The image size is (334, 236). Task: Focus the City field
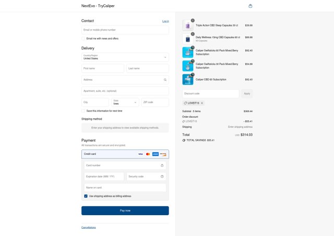(x=95, y=102)
